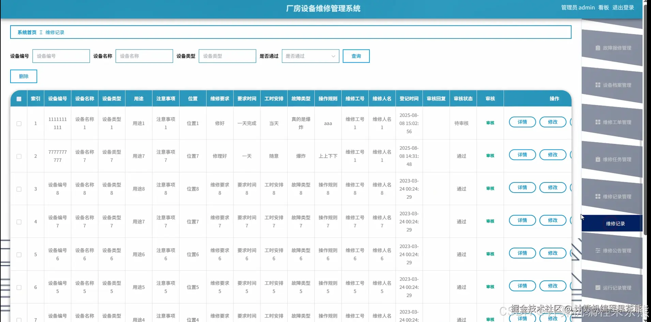
Task: Focus the 设备名称 search field
Action: pos(144,56)
